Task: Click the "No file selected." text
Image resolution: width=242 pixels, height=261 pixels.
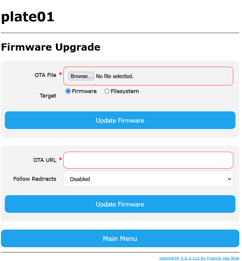Action: (115, 76)
